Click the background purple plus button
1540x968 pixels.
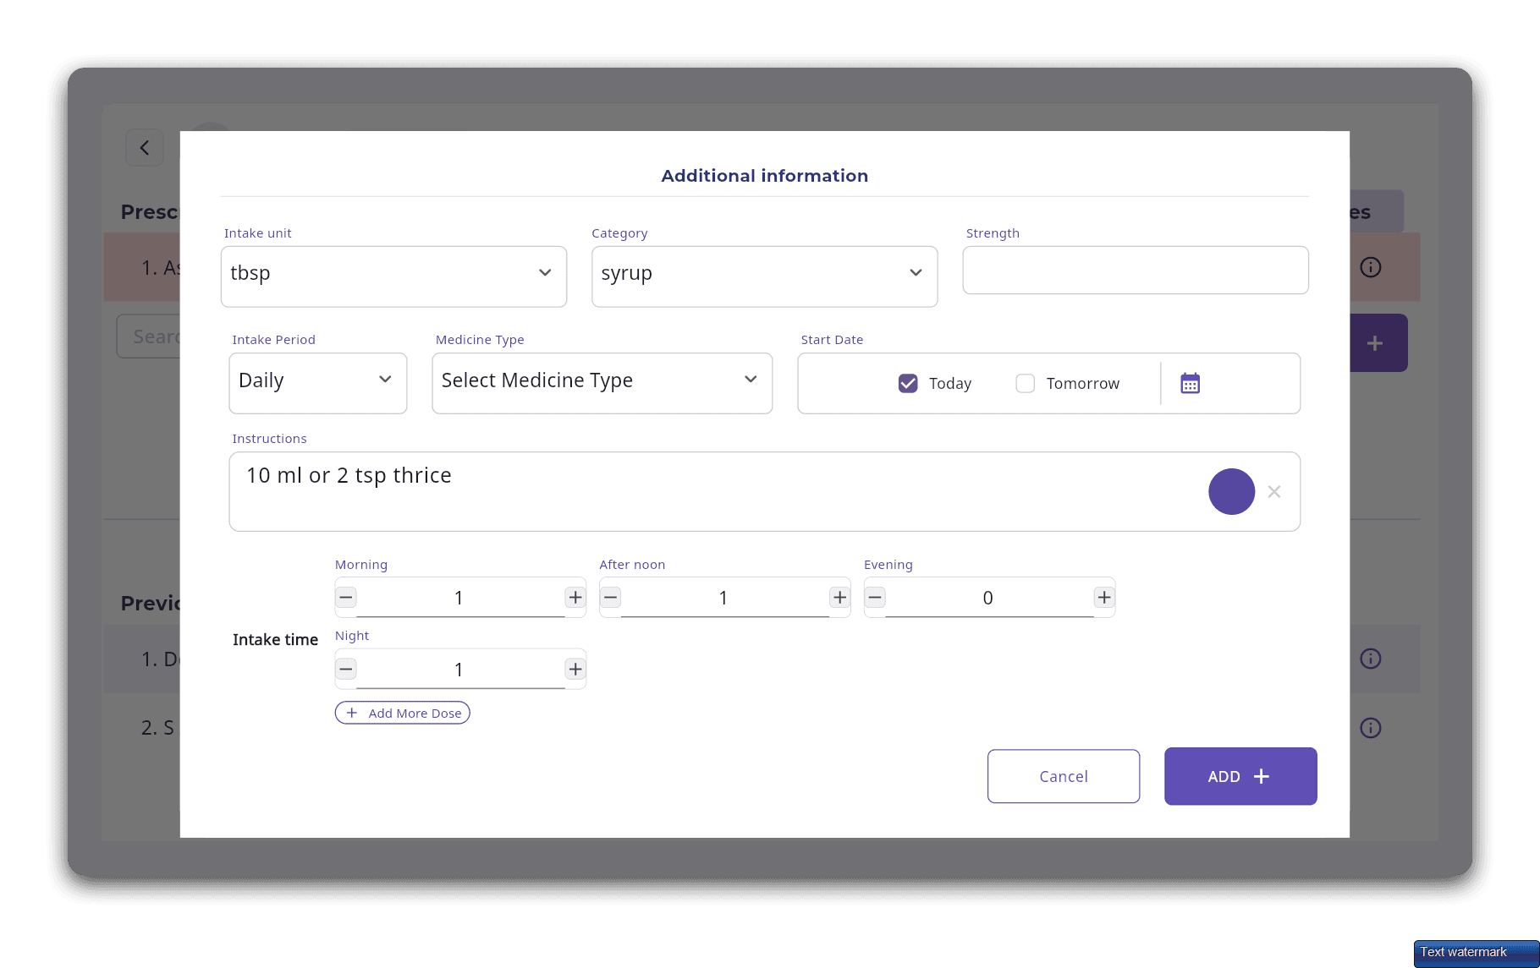1377,343
